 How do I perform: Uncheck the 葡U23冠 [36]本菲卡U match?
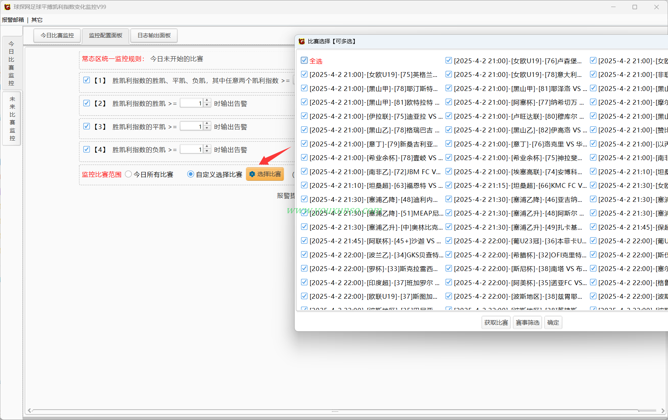449,240
